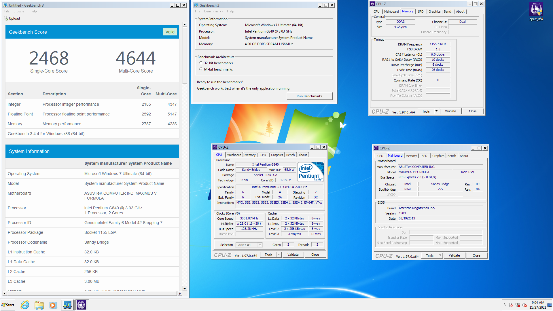The height and width of the screenshot is (311, 553).
Task: Open Windows Explorer folder icon in taskbar
Action: coord(39,305)
